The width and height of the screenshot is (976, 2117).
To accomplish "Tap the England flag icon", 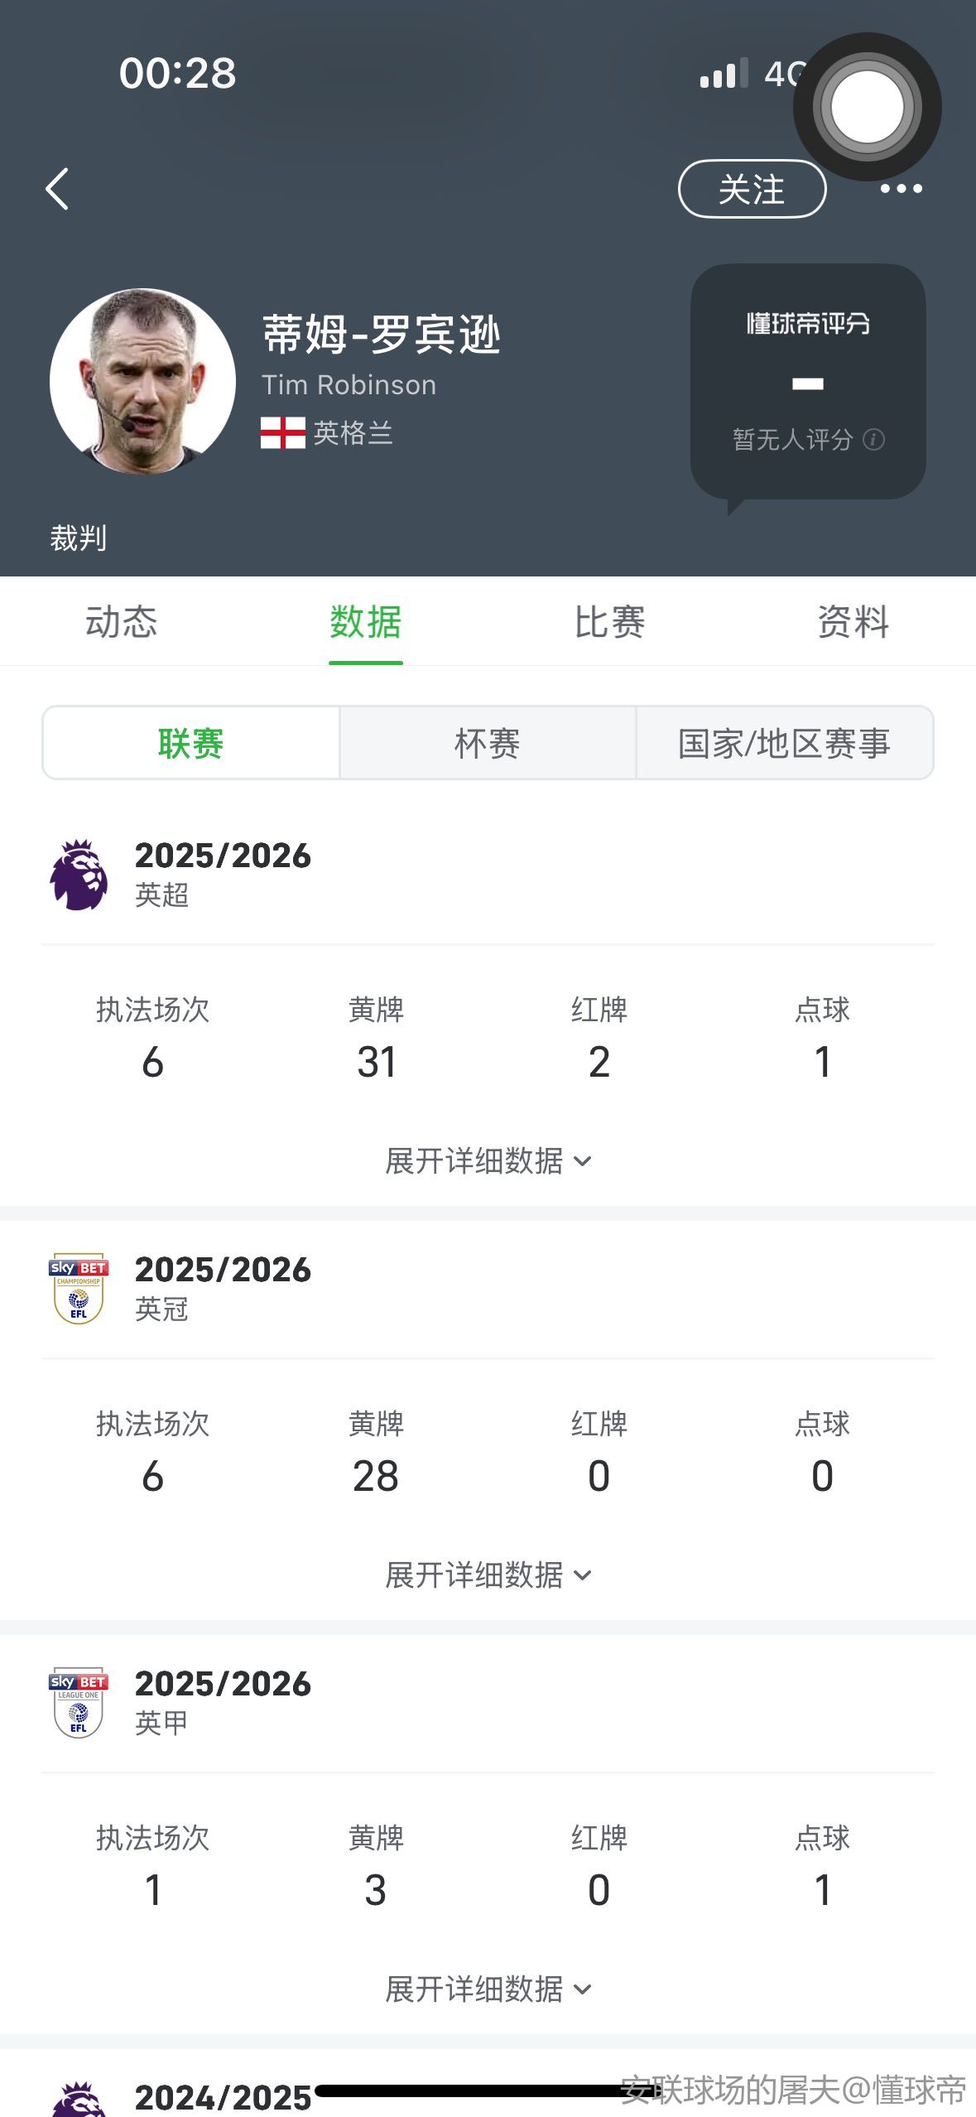I will pos(282,432).
